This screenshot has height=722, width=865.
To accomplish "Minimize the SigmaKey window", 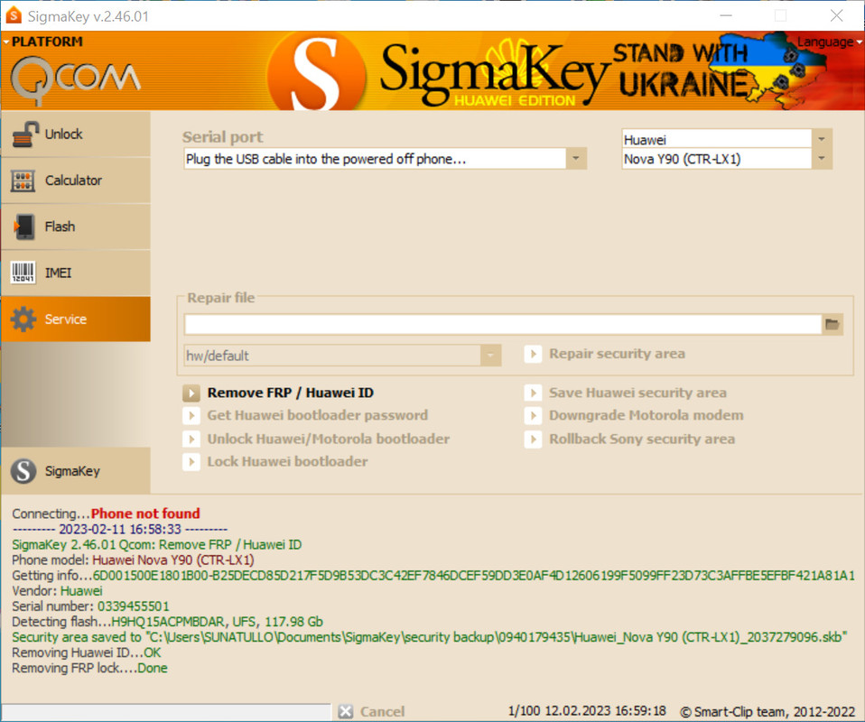I will point(726,15).
